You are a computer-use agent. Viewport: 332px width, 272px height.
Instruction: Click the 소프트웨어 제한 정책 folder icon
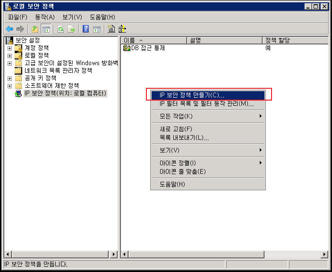coord(18,86)
